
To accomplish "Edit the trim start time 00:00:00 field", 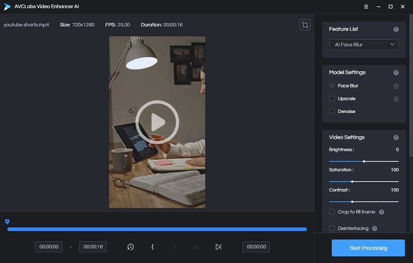I will 49,247.
